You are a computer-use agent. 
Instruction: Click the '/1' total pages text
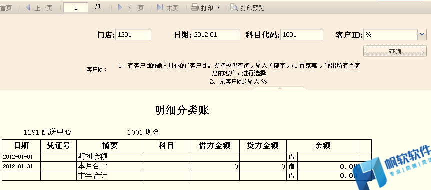(98, 7)
